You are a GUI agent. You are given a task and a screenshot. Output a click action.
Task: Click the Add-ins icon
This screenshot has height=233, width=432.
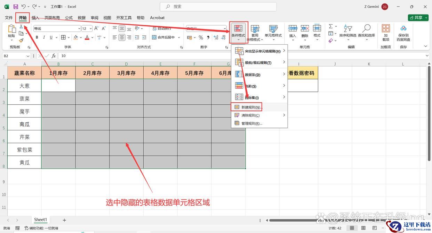[386, 28]
